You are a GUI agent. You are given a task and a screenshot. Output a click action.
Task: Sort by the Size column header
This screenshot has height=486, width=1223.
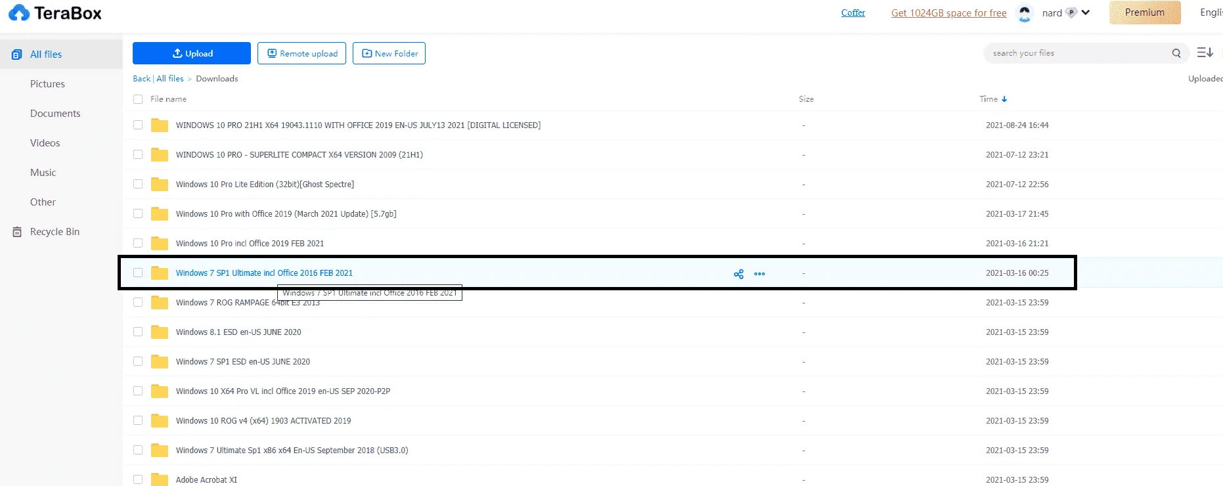806,99
